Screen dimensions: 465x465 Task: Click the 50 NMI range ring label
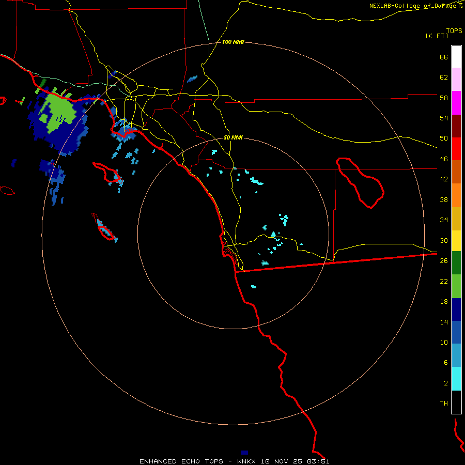pos(233,137)
